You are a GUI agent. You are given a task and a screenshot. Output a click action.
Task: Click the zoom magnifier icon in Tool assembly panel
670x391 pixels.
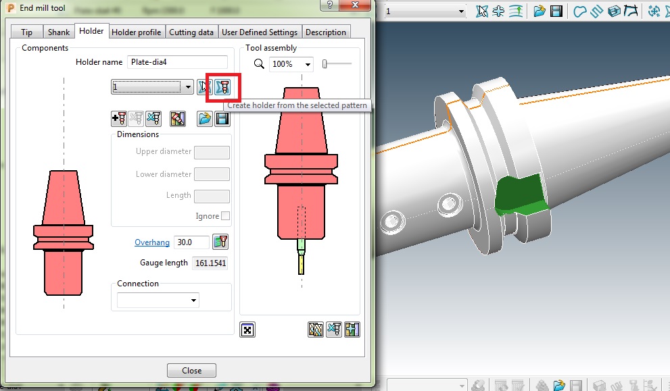click(x=259, y=63)
